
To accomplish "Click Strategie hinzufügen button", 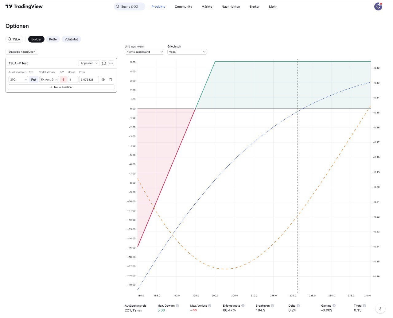I will (22, 52).
